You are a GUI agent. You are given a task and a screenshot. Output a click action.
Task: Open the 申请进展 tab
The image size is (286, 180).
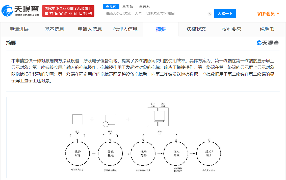[19, 29]
